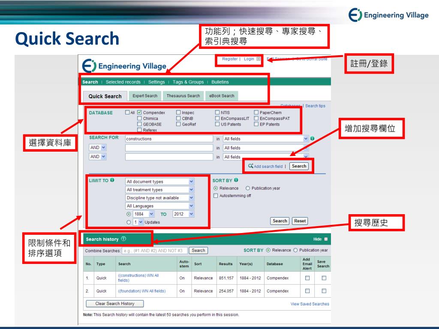This screenshot has height=329, width=439.
Task: Open the Discipline type not available dropdown
Action: click(159, 198)
